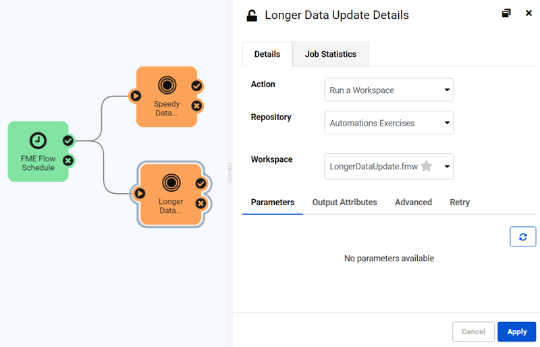Click Speedy Data node success checkmark port
The width and height of the screenshot is (540, 347).
point(196,86)
